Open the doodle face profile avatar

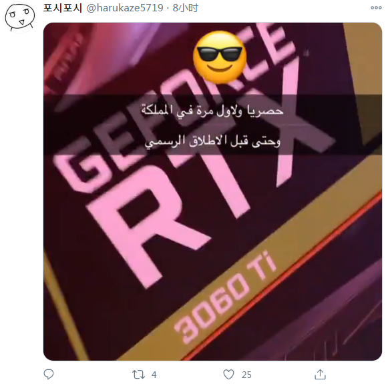pos(20,17)
